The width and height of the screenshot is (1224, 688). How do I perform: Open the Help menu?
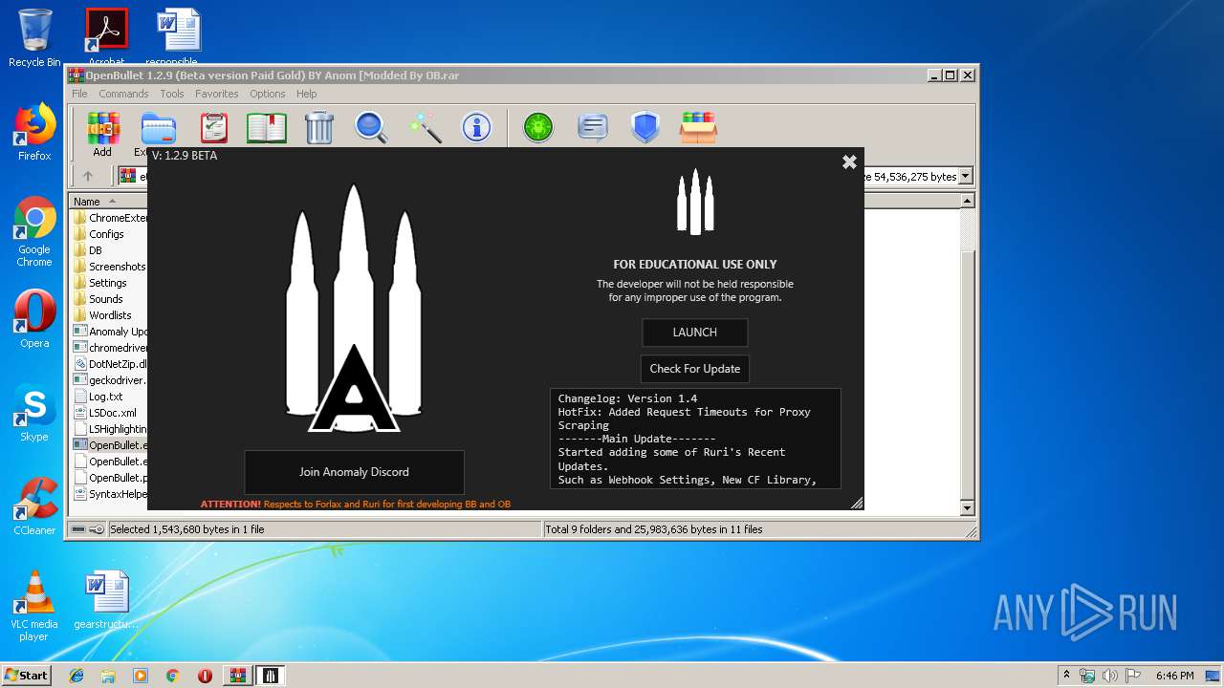306,94
